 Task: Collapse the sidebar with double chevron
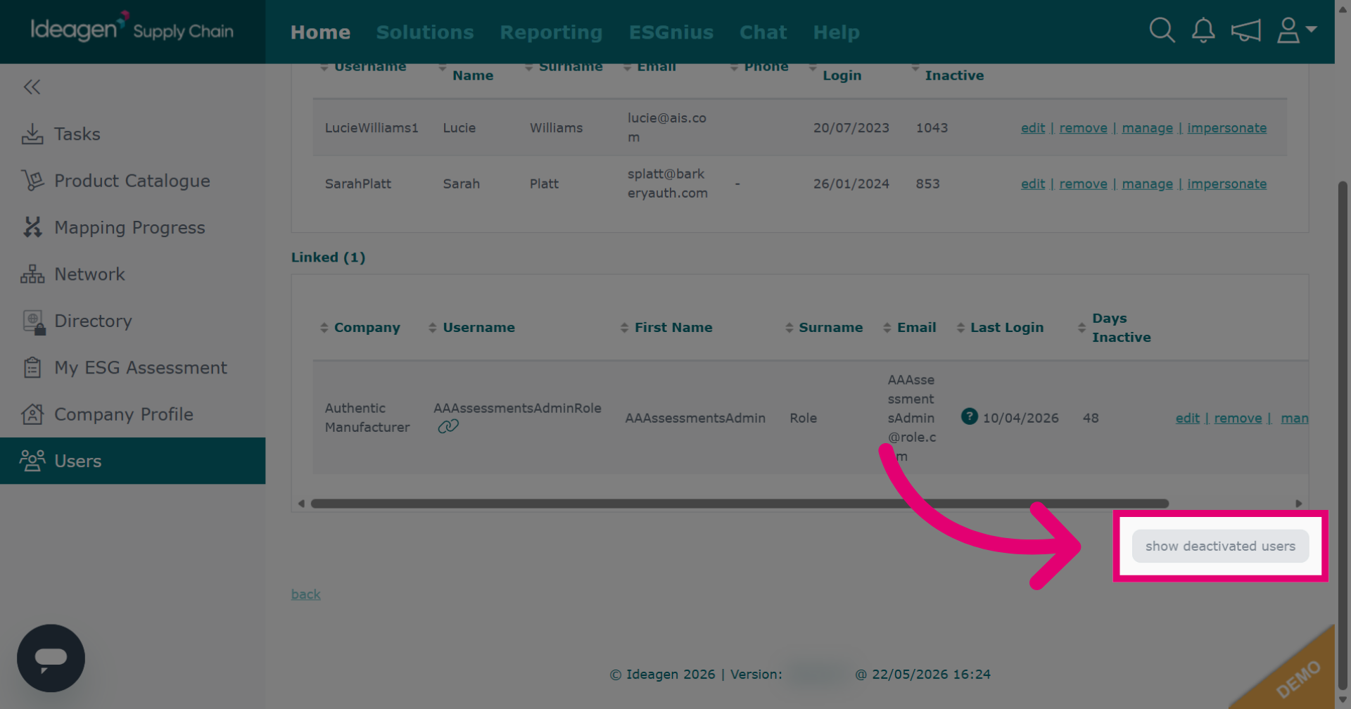[32, 87]
